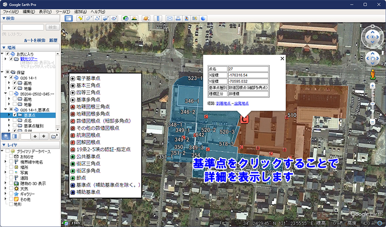Click zoom in plus on zoom slider
386x227 pixels.
[372, 86]
